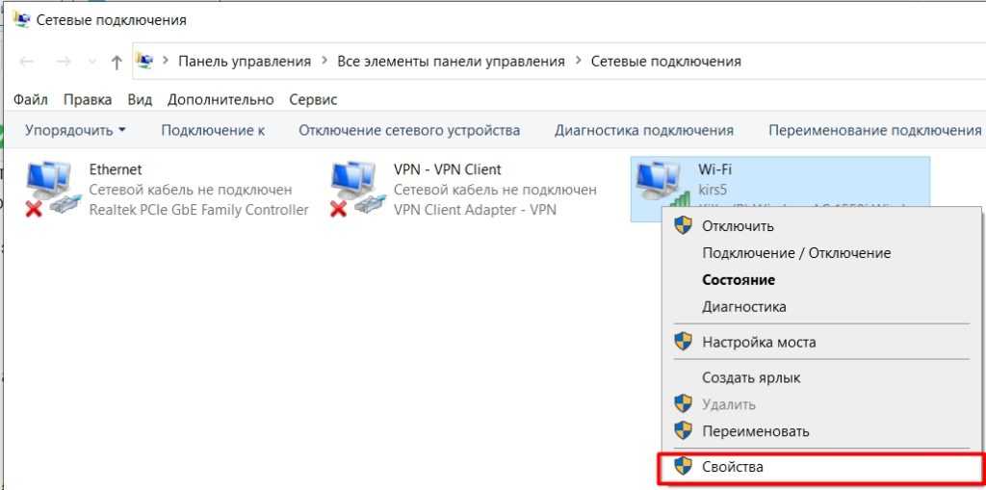Click Все элементы панели управления breadcrumb

click(451, 61)
